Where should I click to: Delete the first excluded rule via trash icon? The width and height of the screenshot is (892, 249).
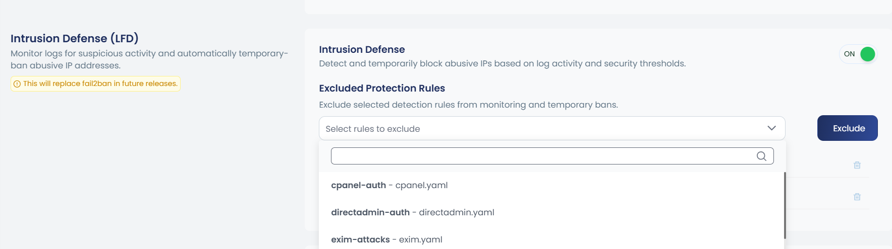(857, 165)
